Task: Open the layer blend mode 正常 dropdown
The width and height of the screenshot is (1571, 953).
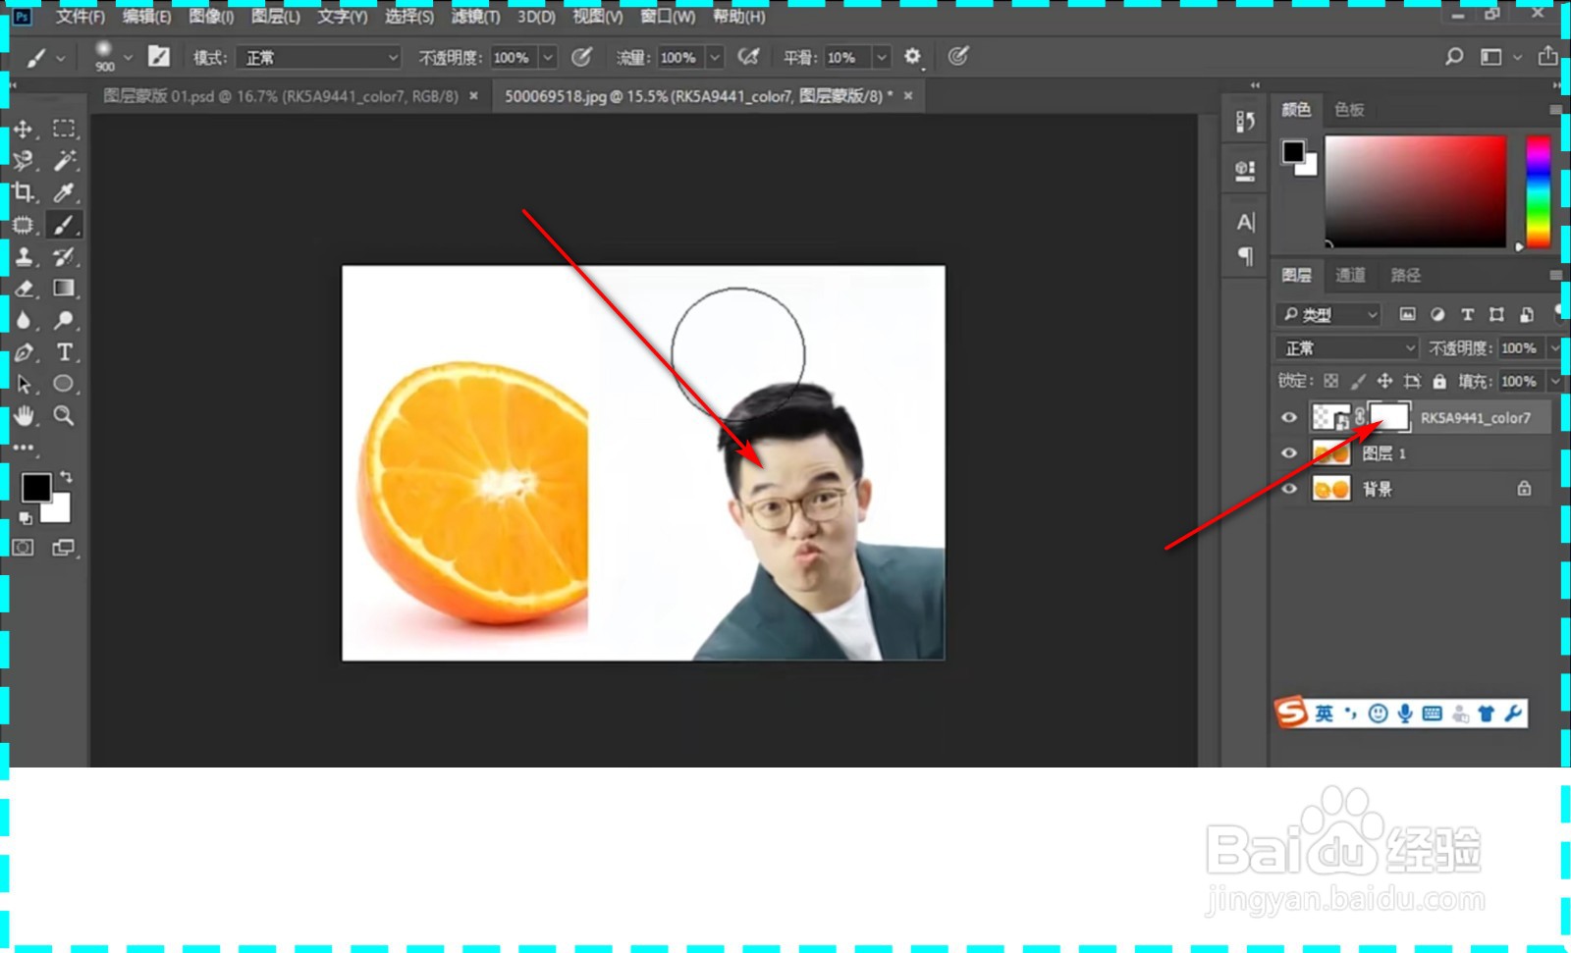Action: (x=1347, y=348)
